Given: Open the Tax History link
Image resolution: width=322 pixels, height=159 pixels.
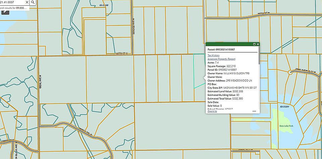Looking at the screenshot, I should tap(214, 55).
